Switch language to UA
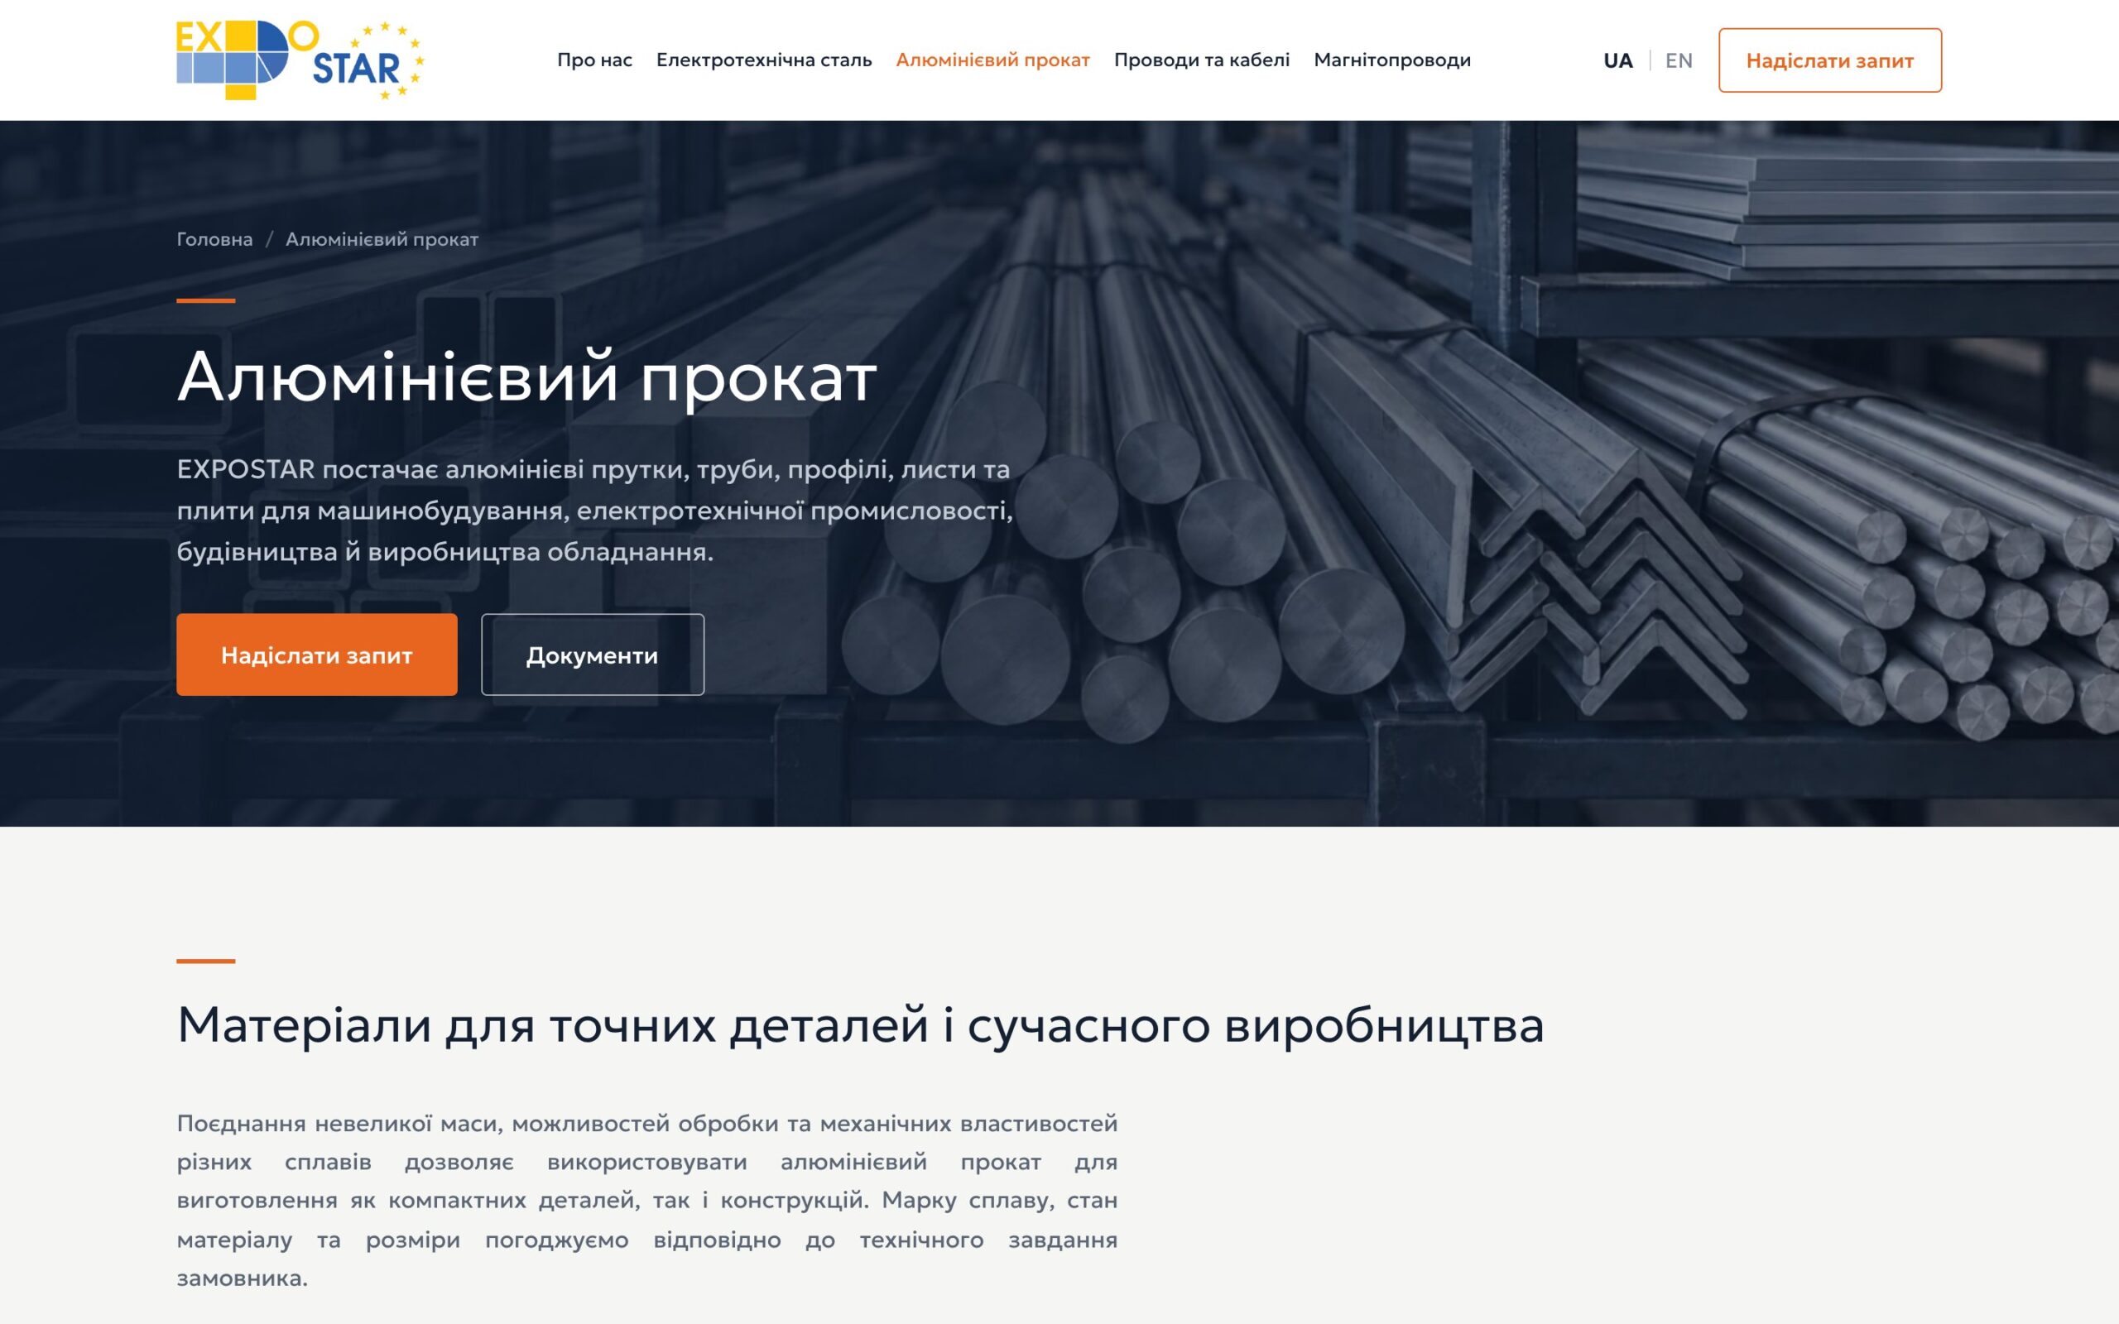This screenshot has height=1324, width=2119. (x=1617, y=60)
